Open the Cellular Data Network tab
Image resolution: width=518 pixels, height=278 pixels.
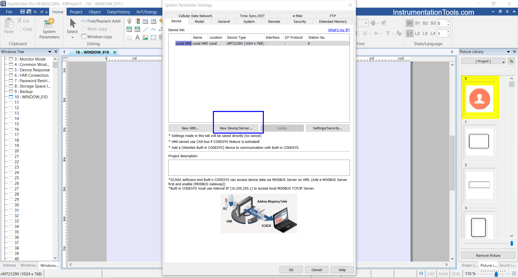(x=195, y=16)
